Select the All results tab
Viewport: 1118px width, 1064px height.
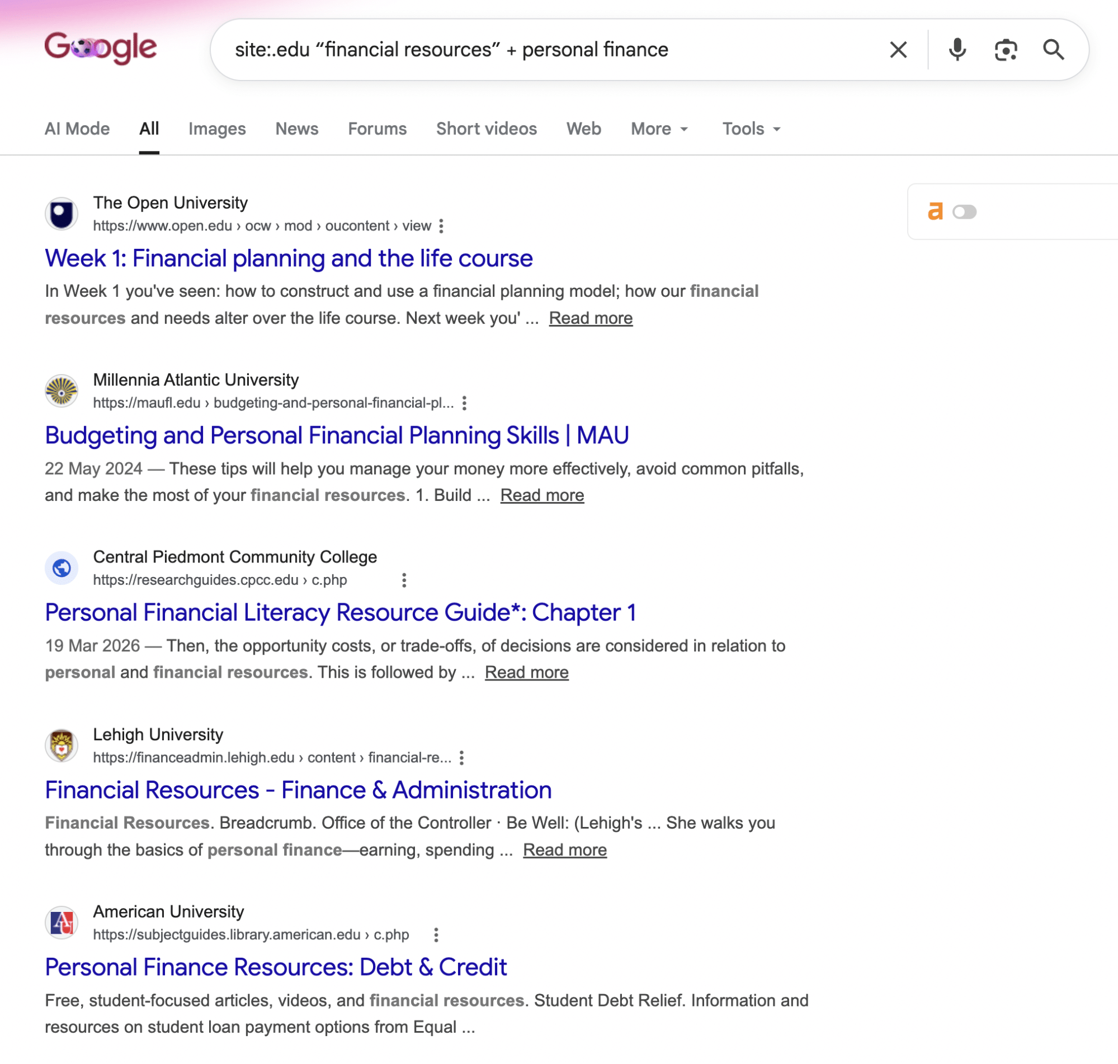point(149,129)
